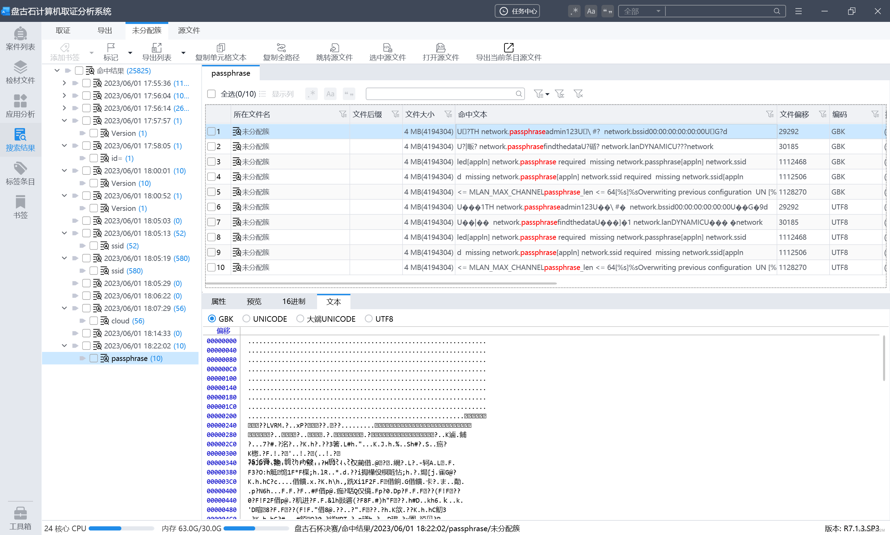
Task: Click the table horizontal scrollbar
Action: point(381,284)
